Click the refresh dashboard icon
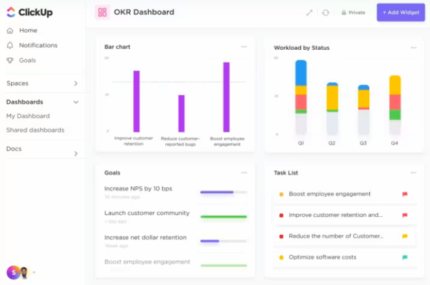The width and height of the screenshot is (430, 285). 326,12
